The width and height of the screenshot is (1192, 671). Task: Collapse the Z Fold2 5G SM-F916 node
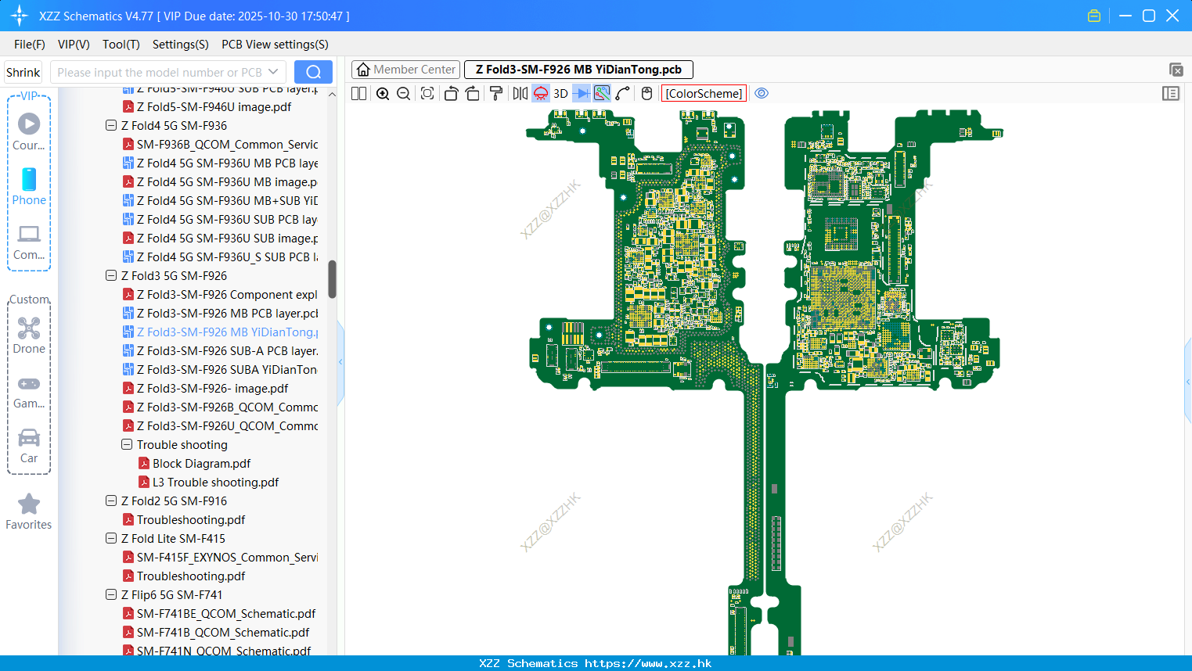click(x=111, y=501)
